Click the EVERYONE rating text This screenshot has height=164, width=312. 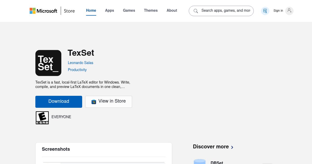61,117
